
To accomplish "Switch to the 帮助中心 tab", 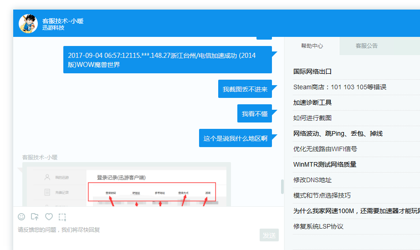I will [312, 46].
